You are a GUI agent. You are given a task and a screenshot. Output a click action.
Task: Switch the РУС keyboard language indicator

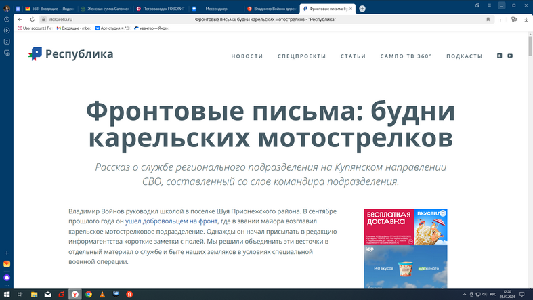tap(493, 294)
